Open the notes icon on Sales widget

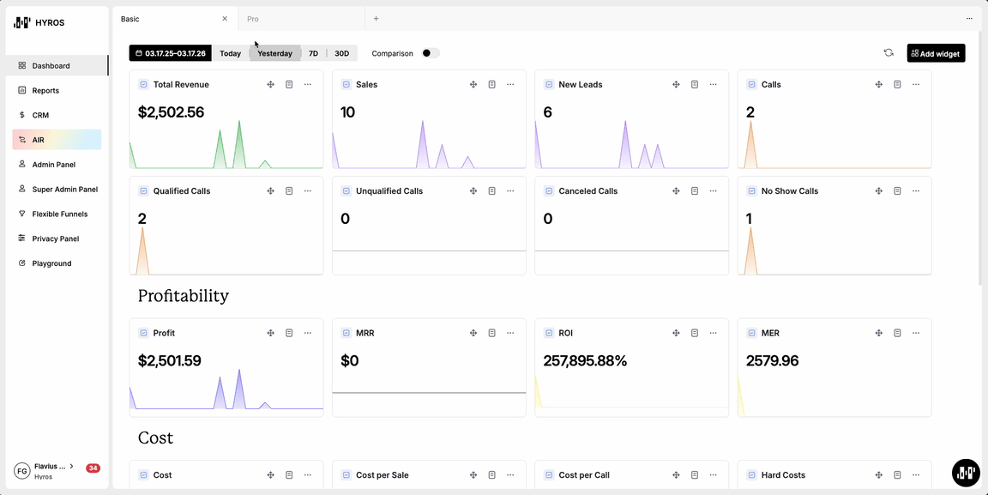point(492,85)
